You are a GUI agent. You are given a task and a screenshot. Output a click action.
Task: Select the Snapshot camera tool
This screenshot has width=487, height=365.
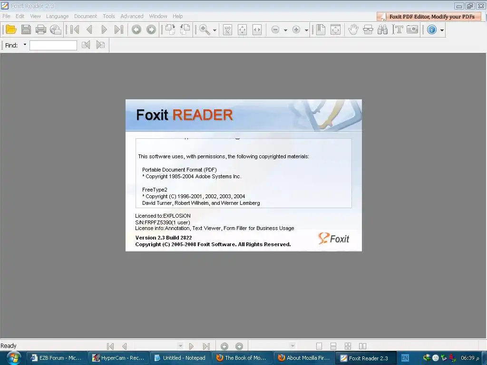point(412,29)
